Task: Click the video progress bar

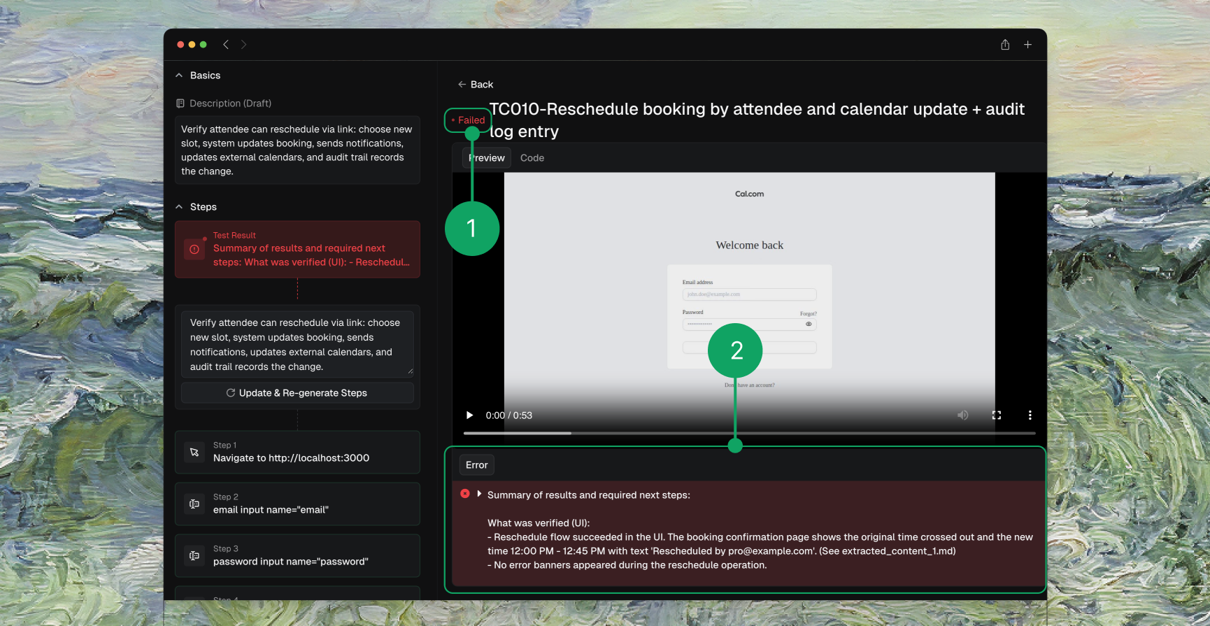Action: pyautogui.click(x=749, y=434)
